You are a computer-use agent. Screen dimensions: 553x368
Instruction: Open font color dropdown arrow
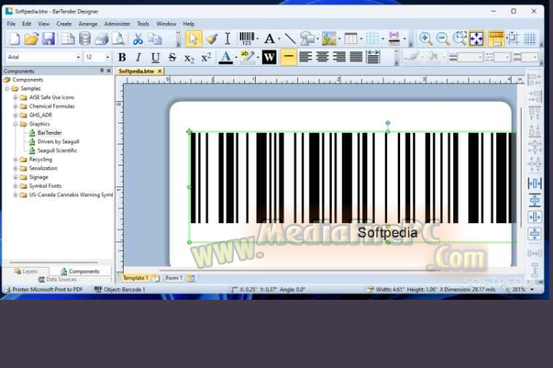pyautogui.click(x=236, y=58)
